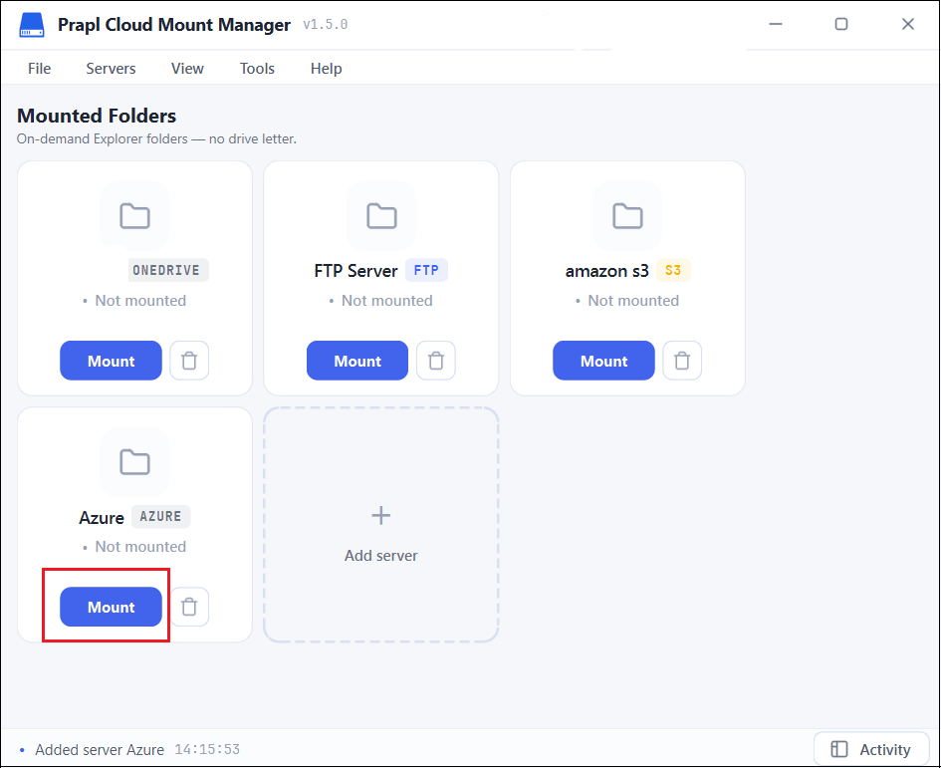941x768 pixels.
Task: Open the Tools menu
Action: pyautogui.click(x=258, y=69)
